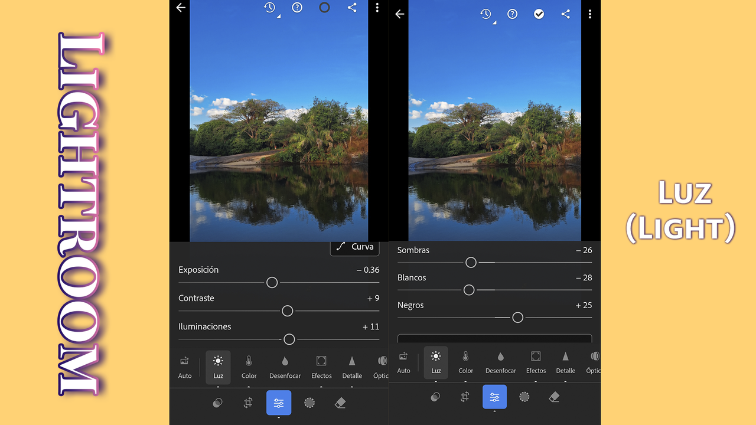Open crop tool in left bottom bar
Viewport: 756px width, 425px height.
(248, 403)
